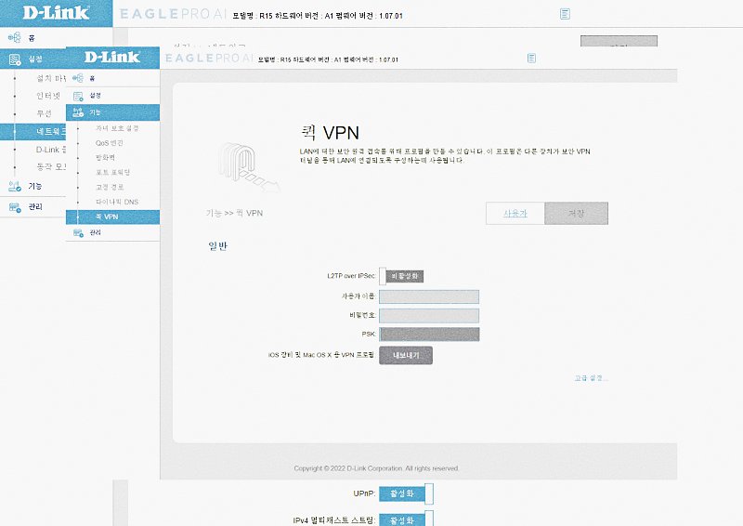Select QoS 엔진 submenu item
Screen dimensions: 743x526
tap(109, 143)
